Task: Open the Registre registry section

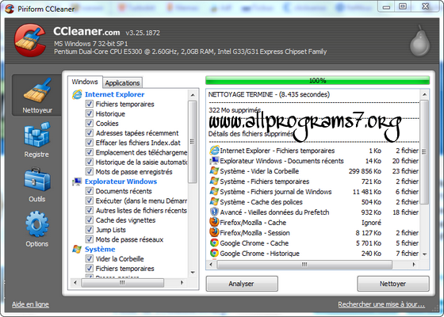Action: (36, 139)
